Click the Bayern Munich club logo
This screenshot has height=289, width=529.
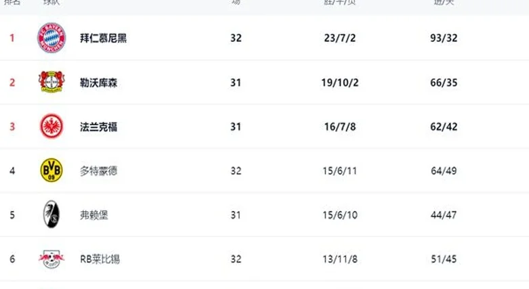click(x=51, y=38)
